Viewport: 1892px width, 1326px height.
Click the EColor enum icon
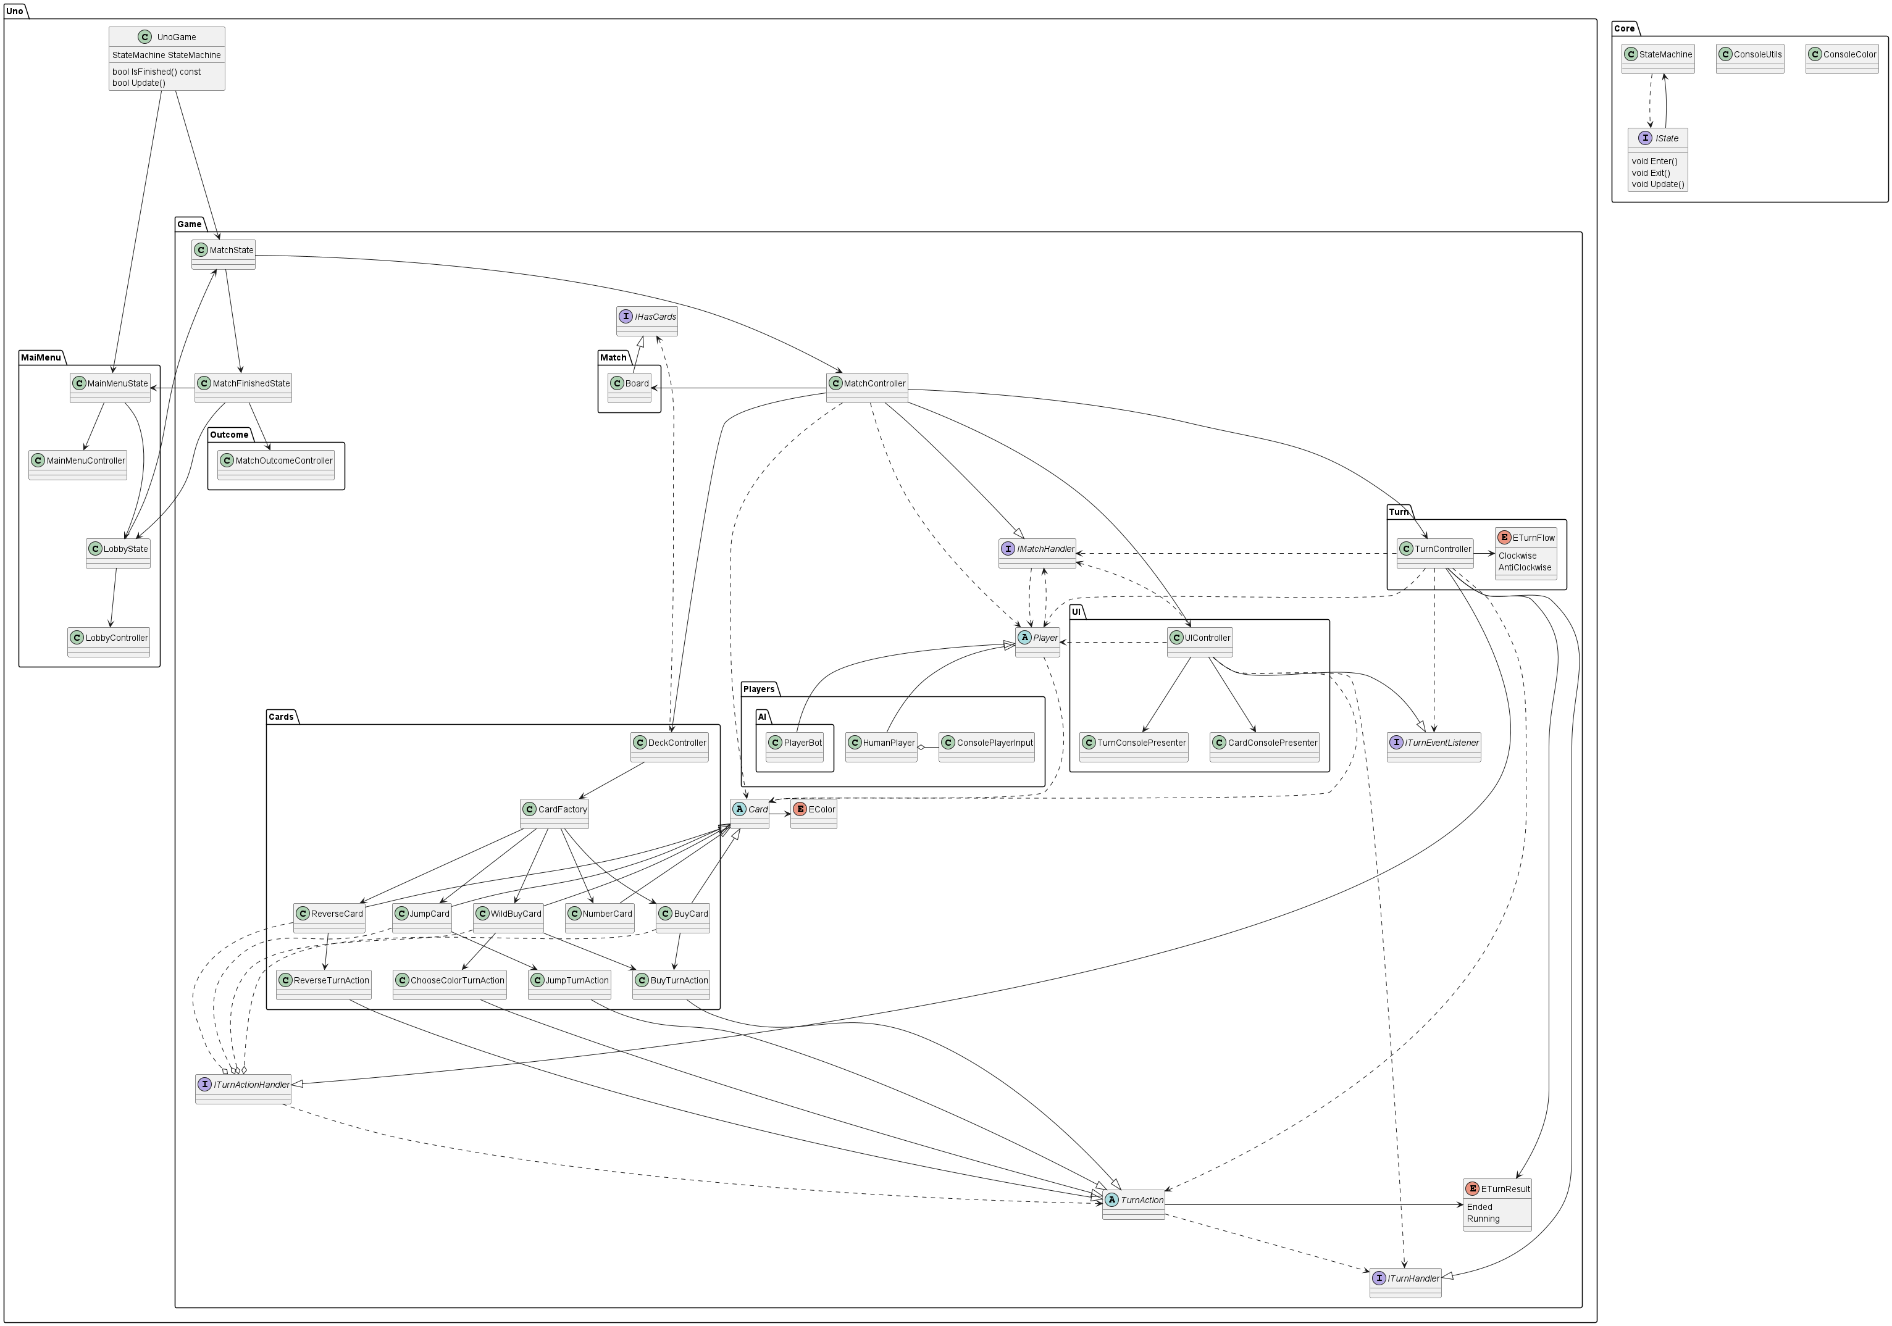[799, 809]
